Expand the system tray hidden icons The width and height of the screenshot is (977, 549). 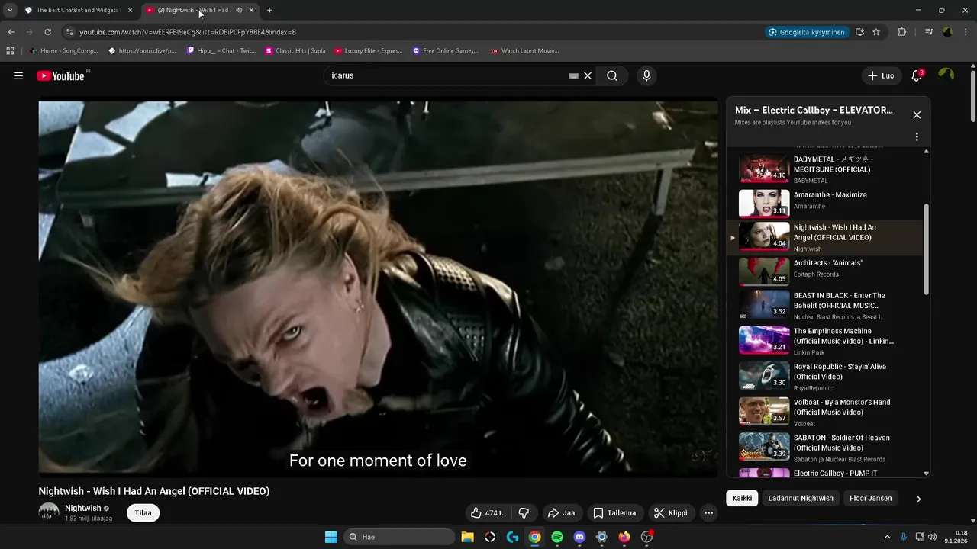pos(887,537)
